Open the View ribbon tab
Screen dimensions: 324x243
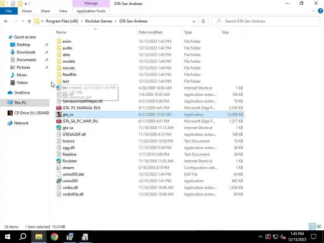pos(63,11)
